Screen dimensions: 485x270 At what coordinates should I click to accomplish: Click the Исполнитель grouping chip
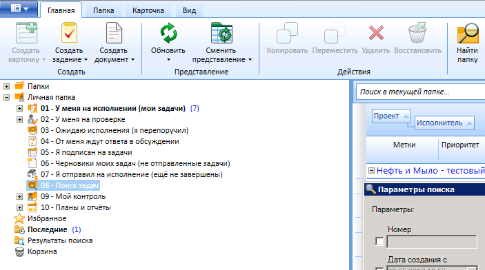pos(444,123)
